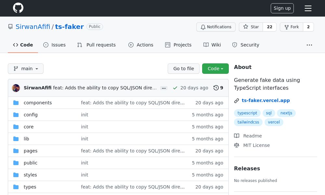Click SirwanAfifi's avatar in the commit bar
Screen dimensions: 325x195
[x=16, y=88]
